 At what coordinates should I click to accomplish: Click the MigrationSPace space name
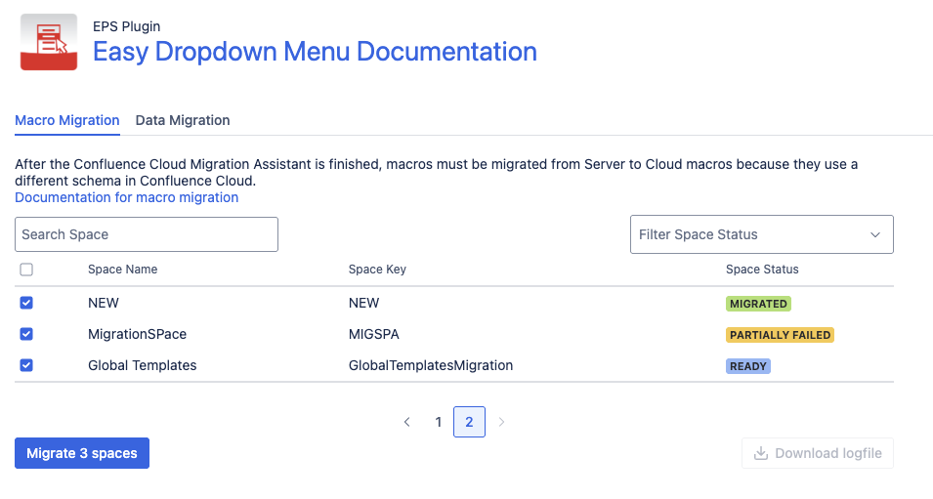point(138,334)
